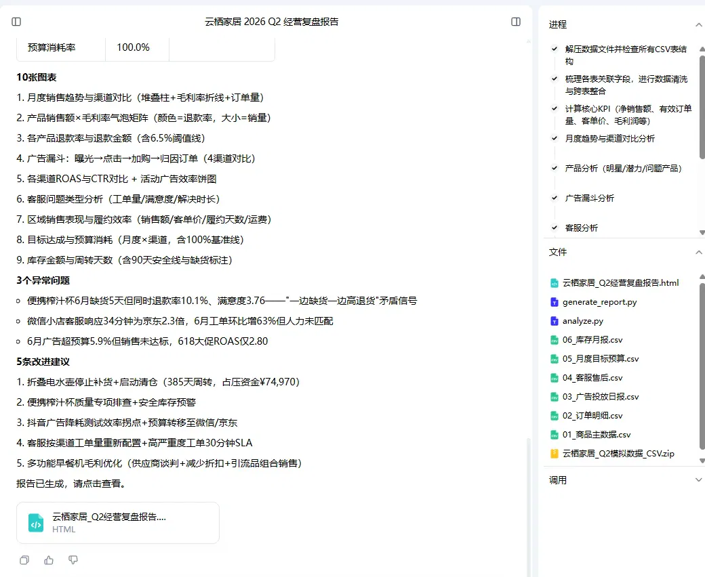Click the csv icon beside 01_商品主数据.csv
Viewport: 705px width, 577px height.
[x=555, y=435]
